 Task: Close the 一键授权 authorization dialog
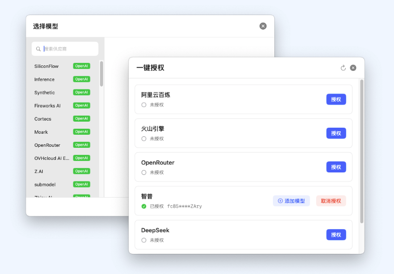coord(353,68)
